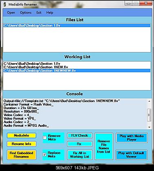Click the Exit menu item
Screen dimensions: 154x171
click(x=39, y=13)
